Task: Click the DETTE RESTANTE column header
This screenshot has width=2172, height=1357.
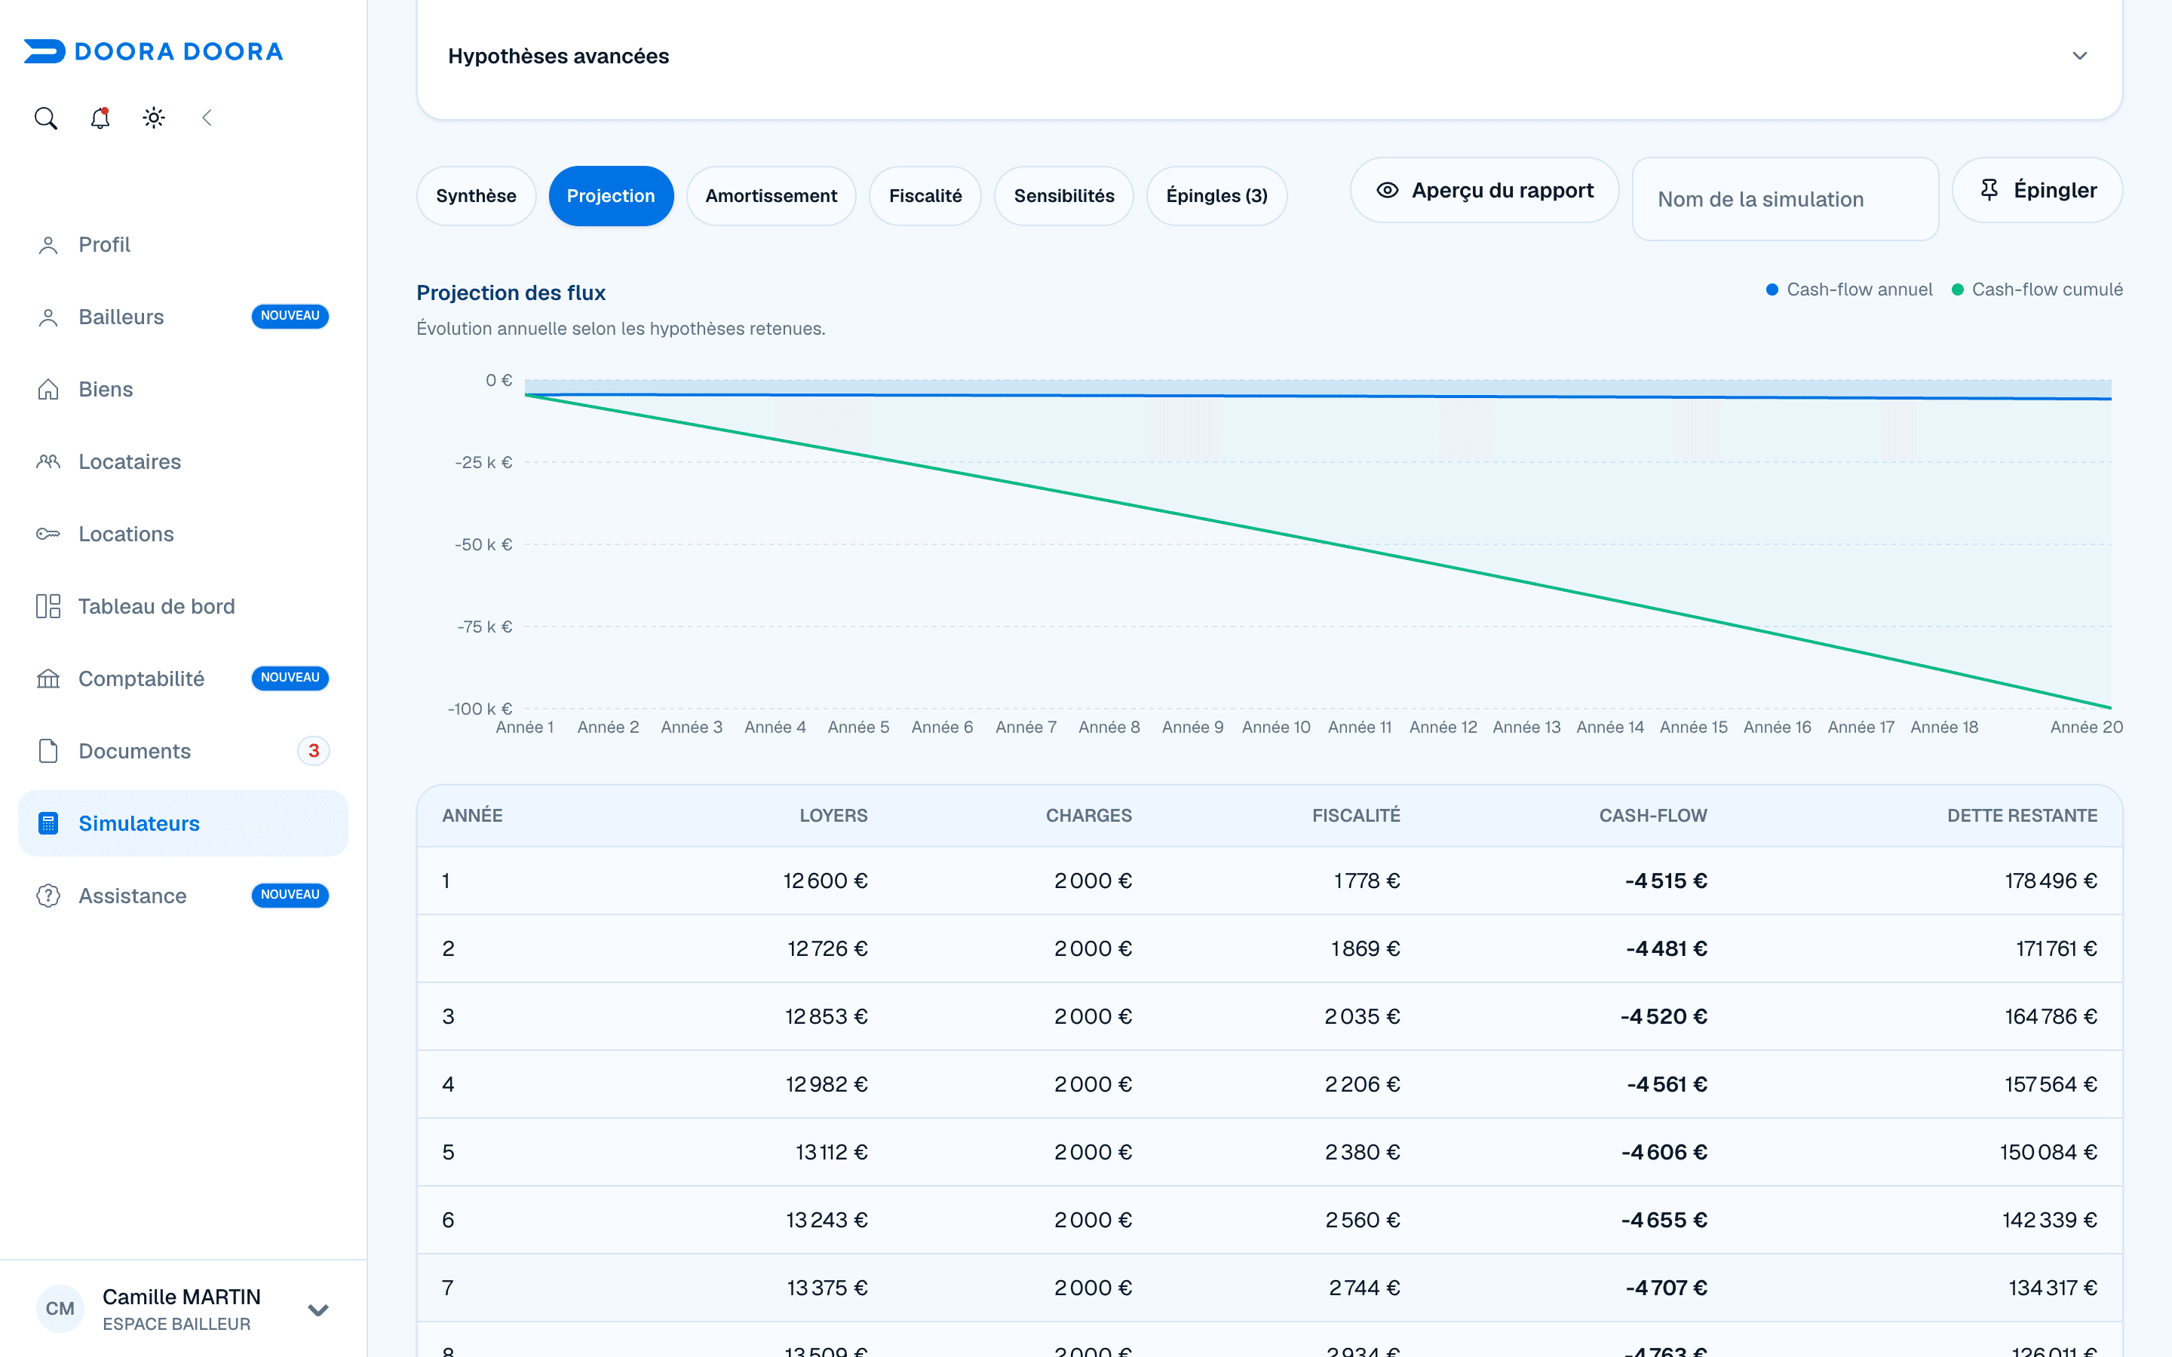Action: click(2022, 816)
